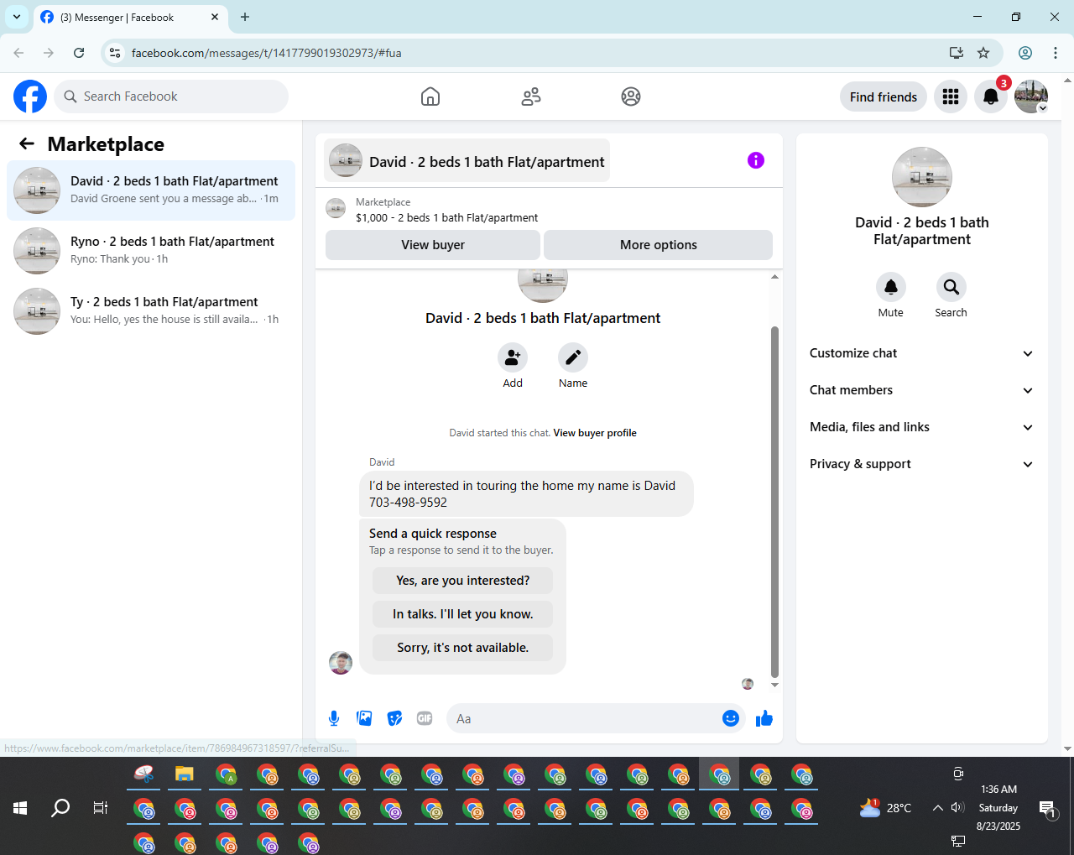The image size is (1074, 855).
Task: Open the Groups icon in top navigation
Action: pos(631,96)
